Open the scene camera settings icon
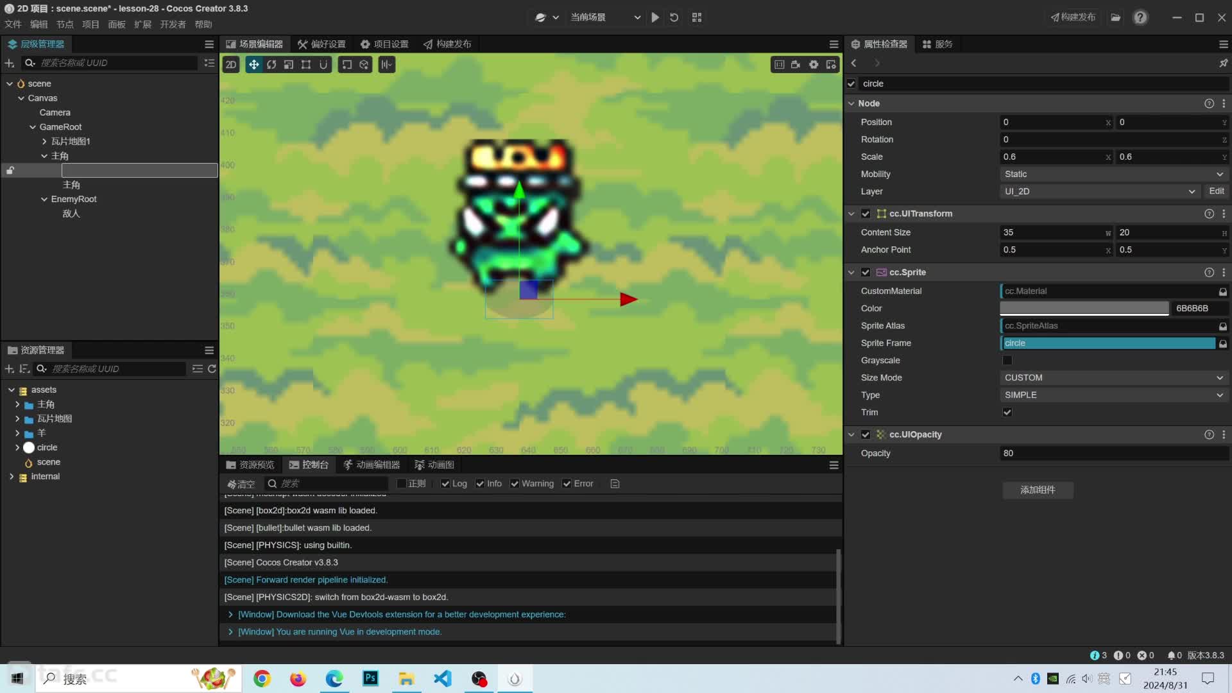This screenshot has width=1232, height=693. click(796, 64)
